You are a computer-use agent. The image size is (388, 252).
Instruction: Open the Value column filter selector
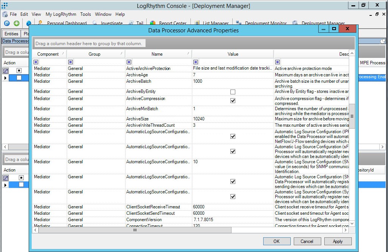(196, 61)
